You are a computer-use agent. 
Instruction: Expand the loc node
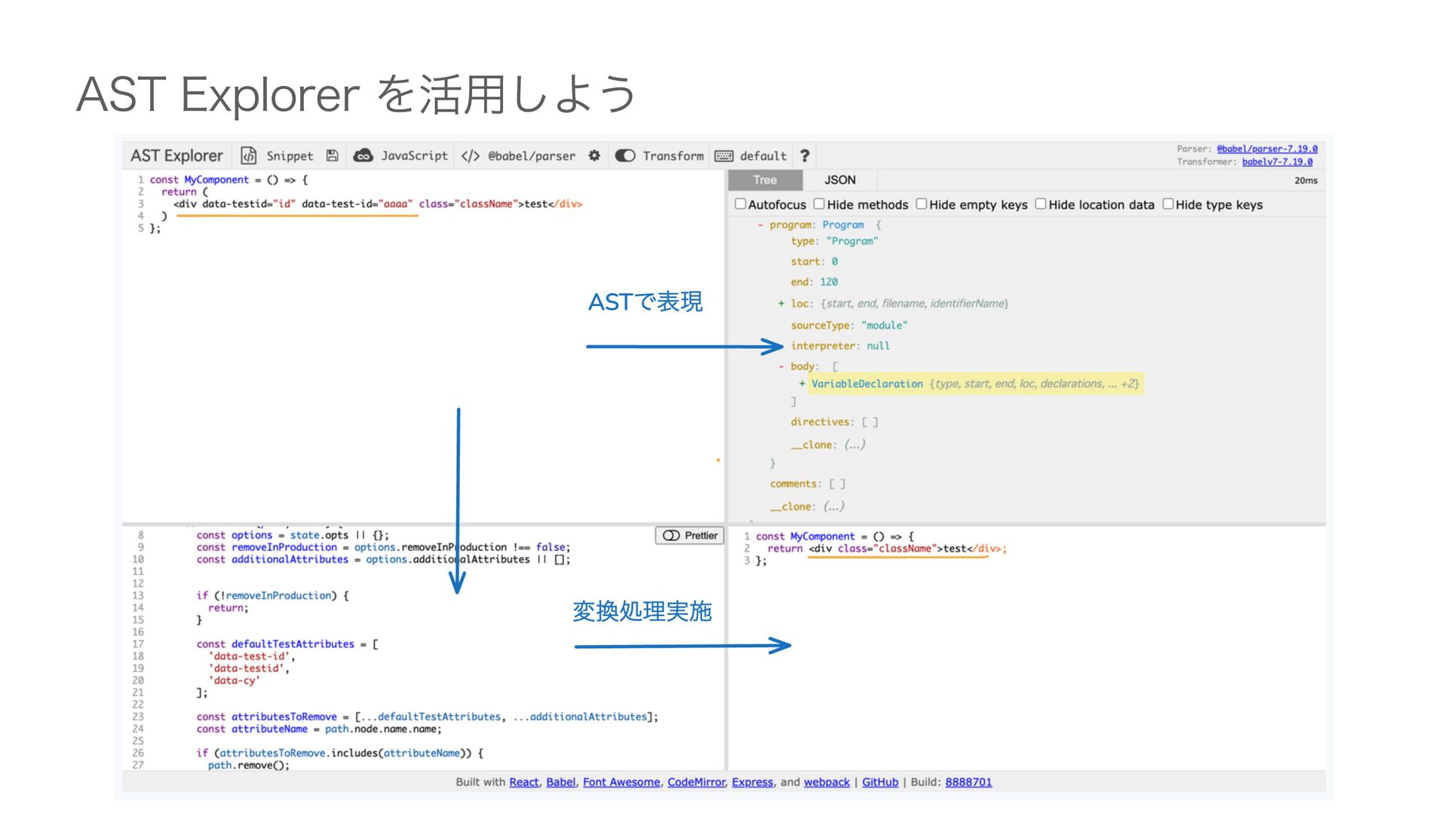coord(781,303)
